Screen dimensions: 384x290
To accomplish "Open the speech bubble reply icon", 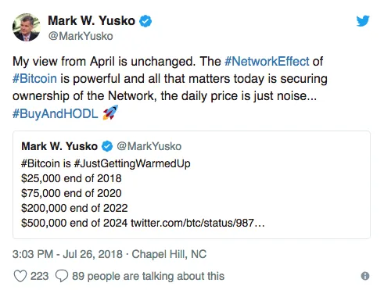I will pos(62,276).
